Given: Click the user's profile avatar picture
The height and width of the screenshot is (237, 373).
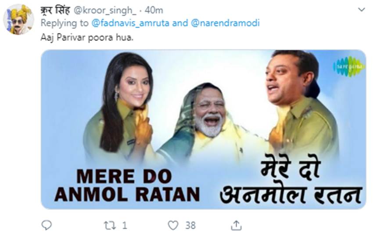Looking at the screenshot, I should tap(19, 19).
